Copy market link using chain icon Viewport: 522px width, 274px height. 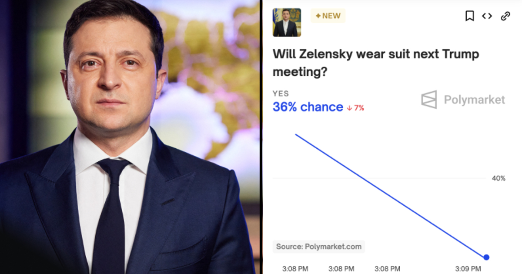505,16
